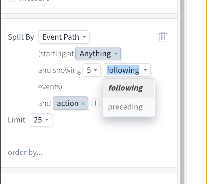Choose the following option in the list
207x184 pixels.
[x=129, y=88]
